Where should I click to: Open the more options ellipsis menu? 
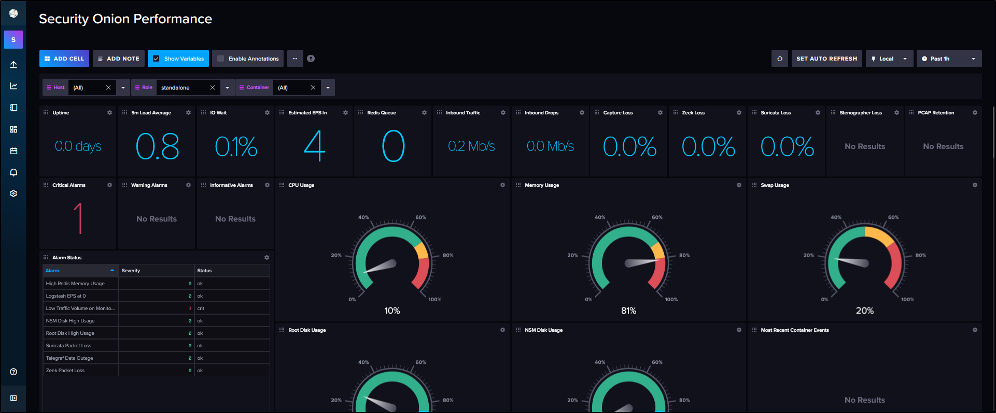click(294, 58)
